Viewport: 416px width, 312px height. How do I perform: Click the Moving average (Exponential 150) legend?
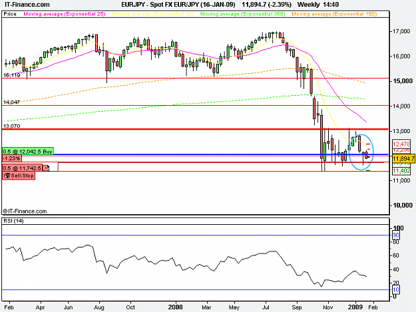[x=334, y=14]
